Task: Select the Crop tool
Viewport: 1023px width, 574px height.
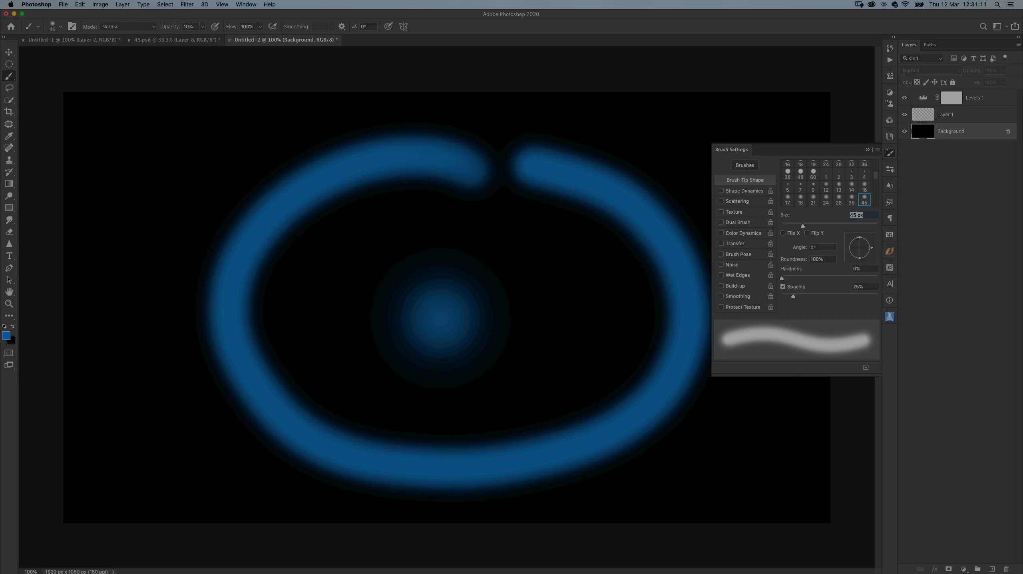Action: coord(9,112)
